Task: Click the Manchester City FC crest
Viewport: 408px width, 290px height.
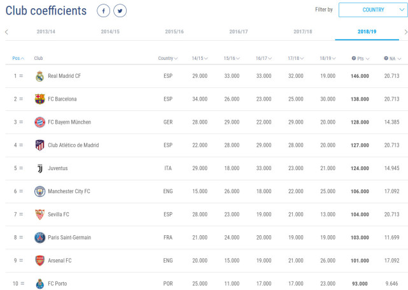Action: click(x=40, y=191)
